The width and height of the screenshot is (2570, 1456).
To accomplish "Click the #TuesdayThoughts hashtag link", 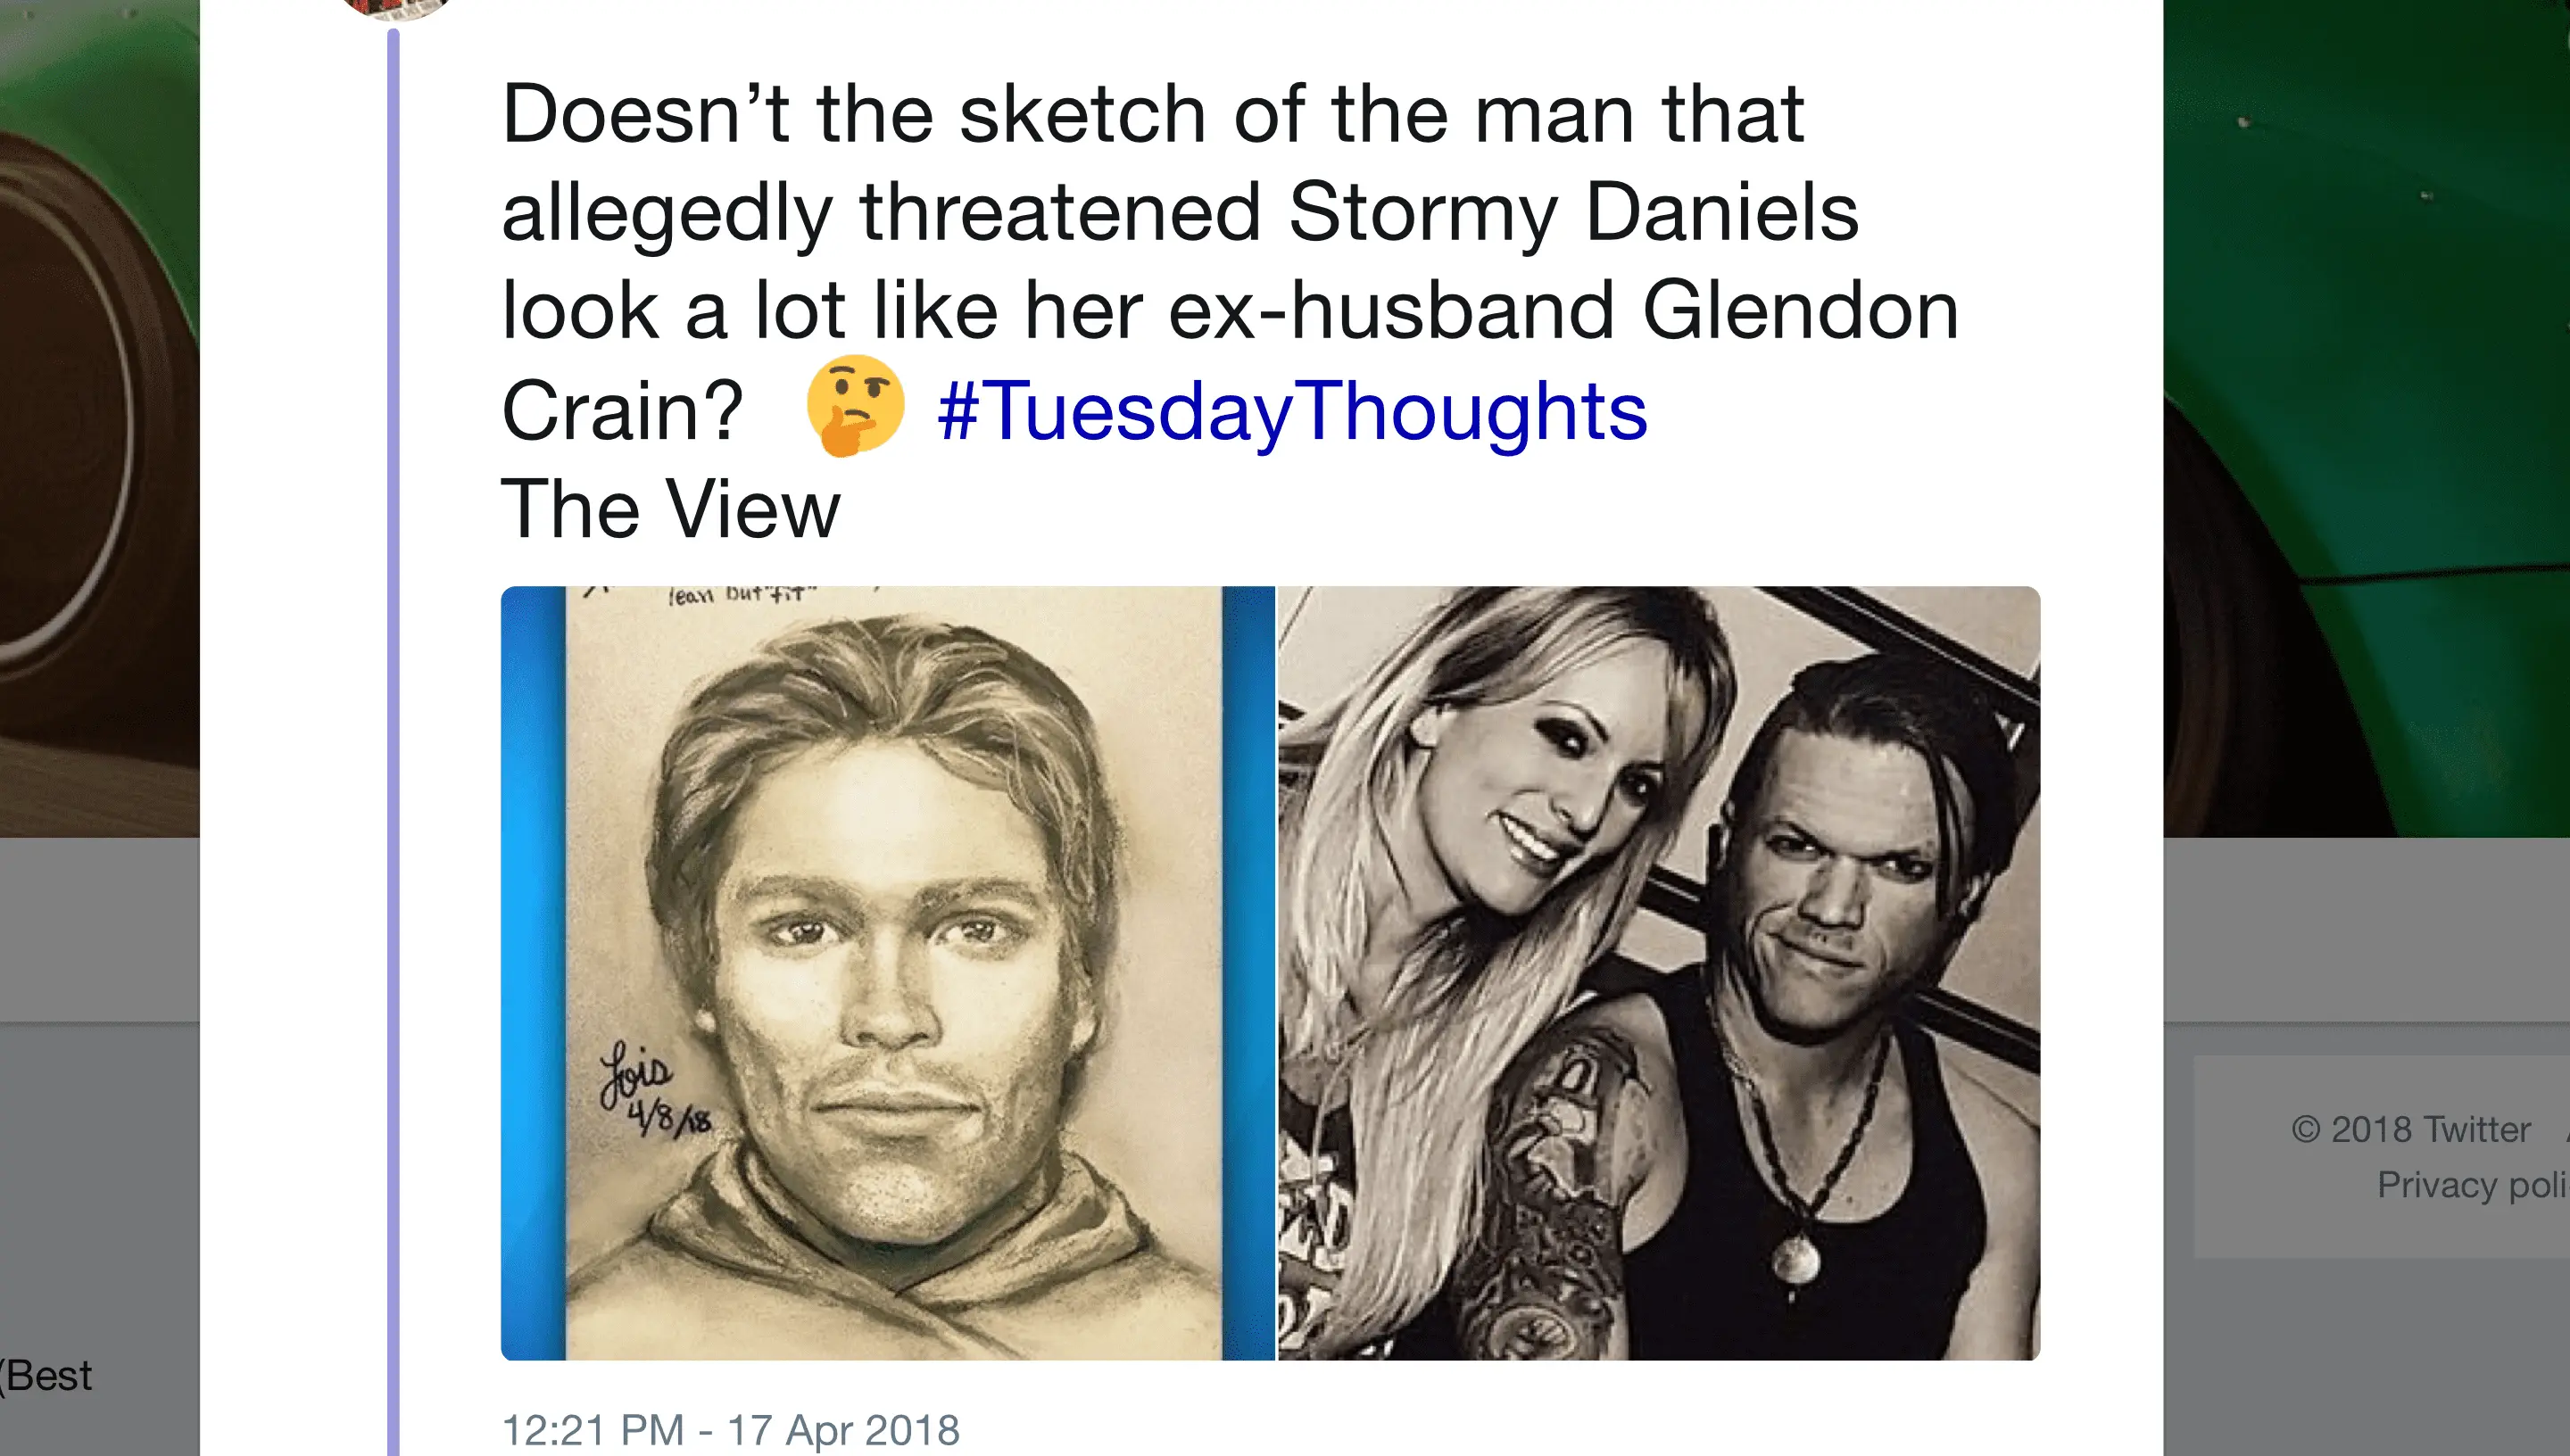I will (1291, 411).
